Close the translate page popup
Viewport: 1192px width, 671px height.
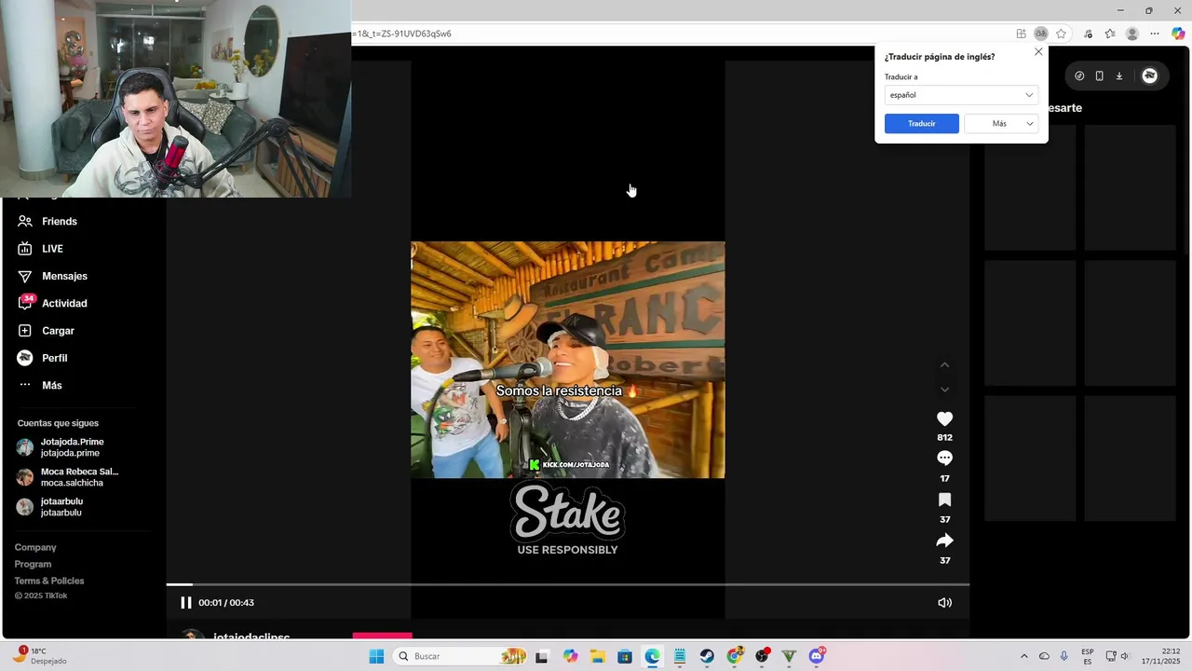1038,52
